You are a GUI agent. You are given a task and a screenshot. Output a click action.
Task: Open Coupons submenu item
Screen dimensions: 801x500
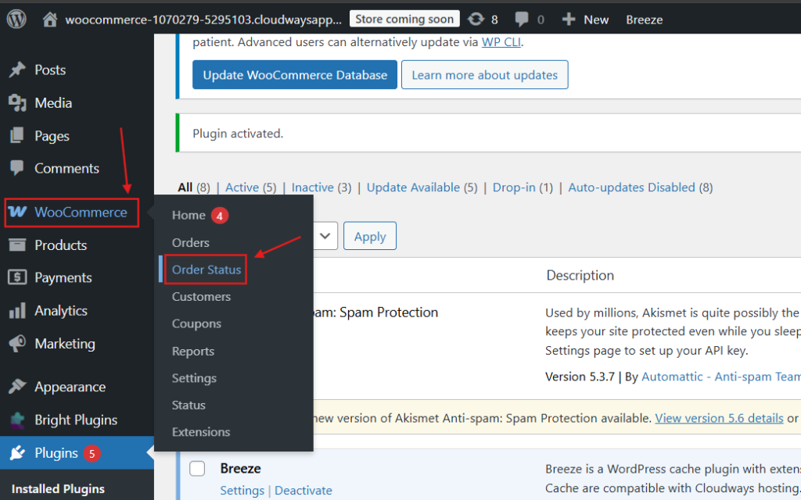pyautogui.click(x=196, y=323)
